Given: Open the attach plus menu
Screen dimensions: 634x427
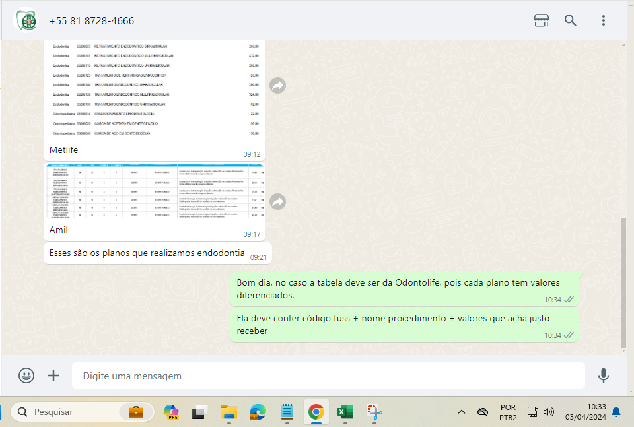Looking at the screenshot, I should 53,376.
